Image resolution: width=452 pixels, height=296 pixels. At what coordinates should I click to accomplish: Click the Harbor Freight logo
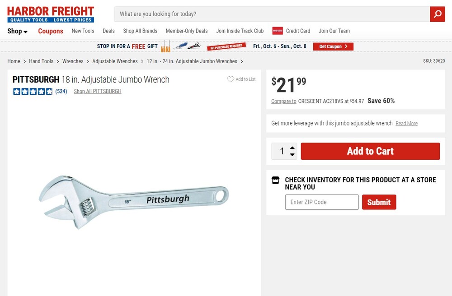click(x=51, y=14)
